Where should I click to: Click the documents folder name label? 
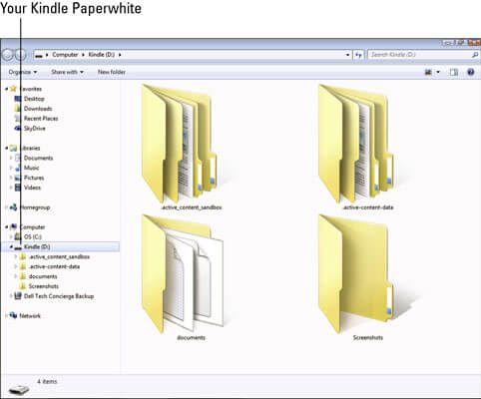click(191, 338)
